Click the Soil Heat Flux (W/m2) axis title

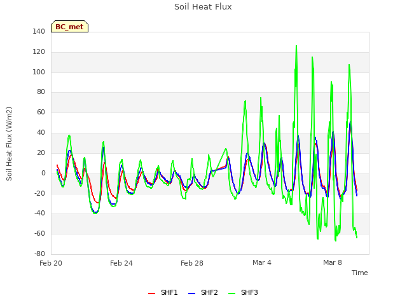point(9,144)
